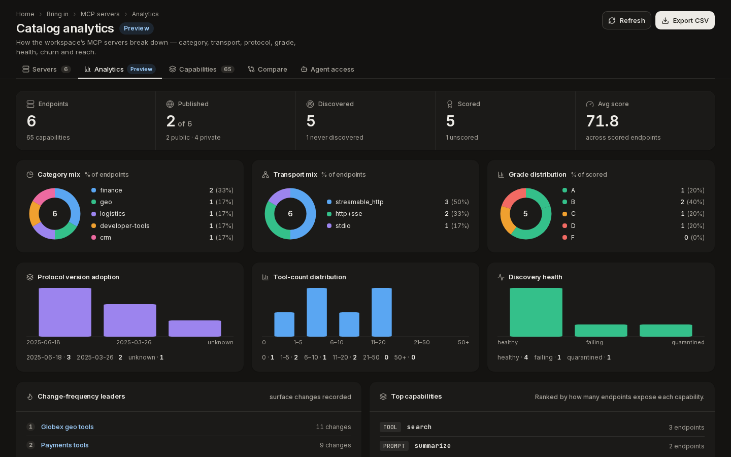
Task: Click the network icon next to Transport mix
Action: (x=265, y=175)
